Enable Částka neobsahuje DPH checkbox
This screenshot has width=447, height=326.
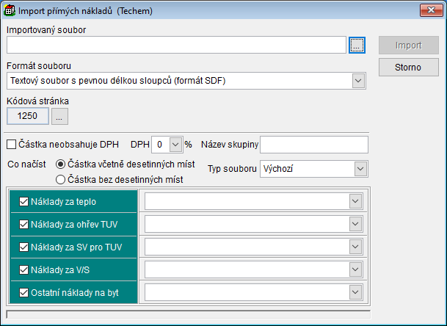coord(11,145)
